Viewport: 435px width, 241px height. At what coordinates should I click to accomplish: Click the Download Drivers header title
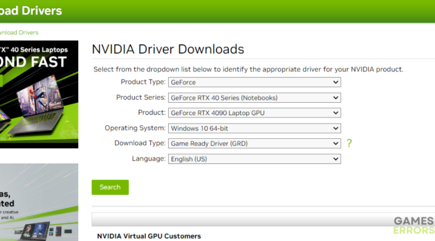(x=31, y=11)
